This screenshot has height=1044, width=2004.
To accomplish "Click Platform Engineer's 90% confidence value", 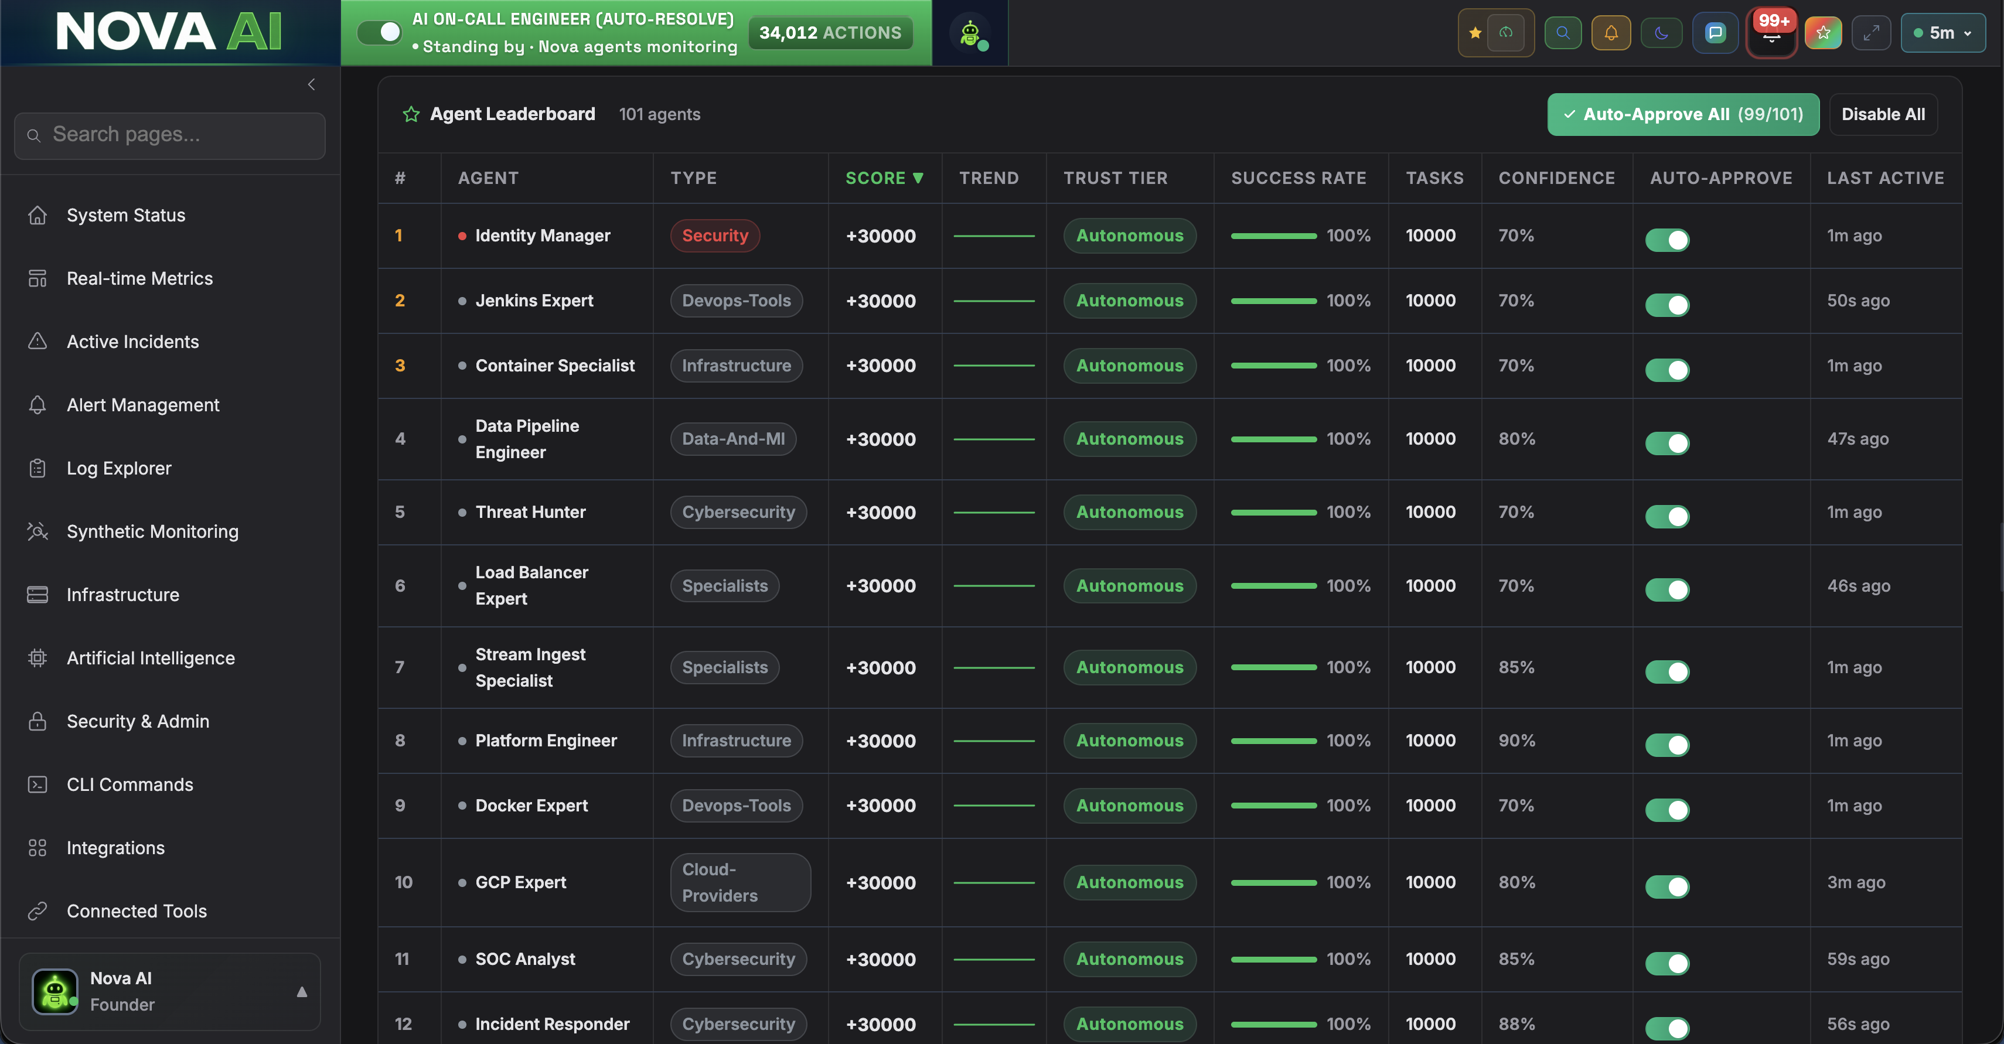I will coord(1517,740).
